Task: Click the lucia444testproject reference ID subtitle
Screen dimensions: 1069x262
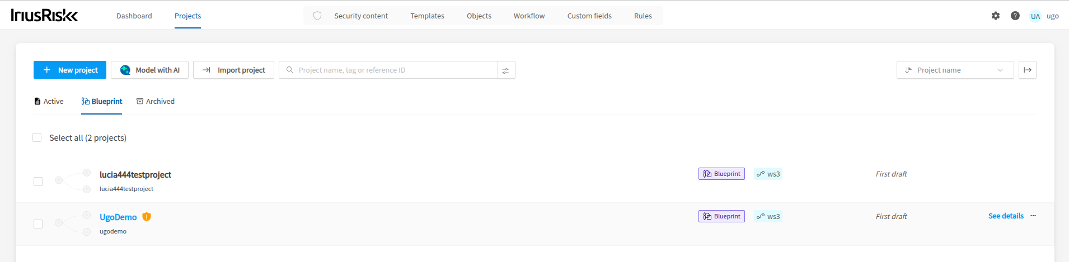Action: [x=126, y=189]
